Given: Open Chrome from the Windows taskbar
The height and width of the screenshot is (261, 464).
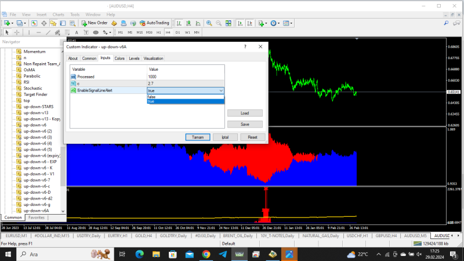Looking at the screenshot, I should click(206, 254).
